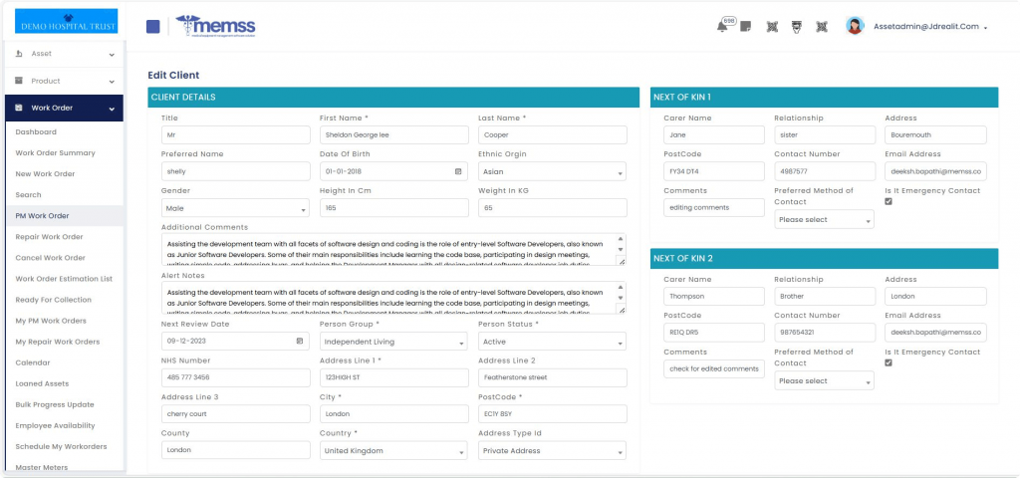
Task: Click the QR code icon beside the sticky note
Action: [x=772, y=27]
